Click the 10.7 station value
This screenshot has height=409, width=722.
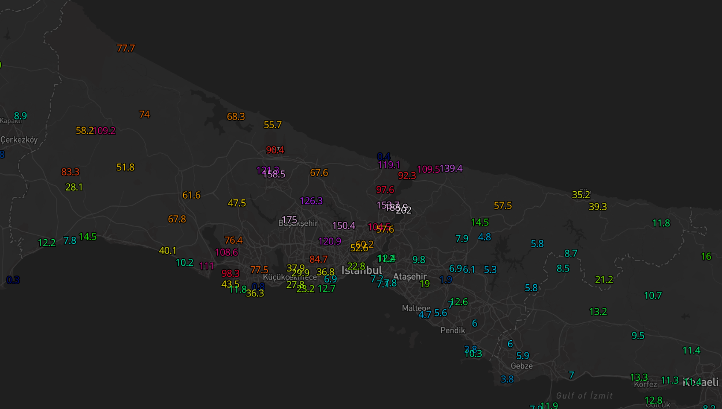pos(653,296)
